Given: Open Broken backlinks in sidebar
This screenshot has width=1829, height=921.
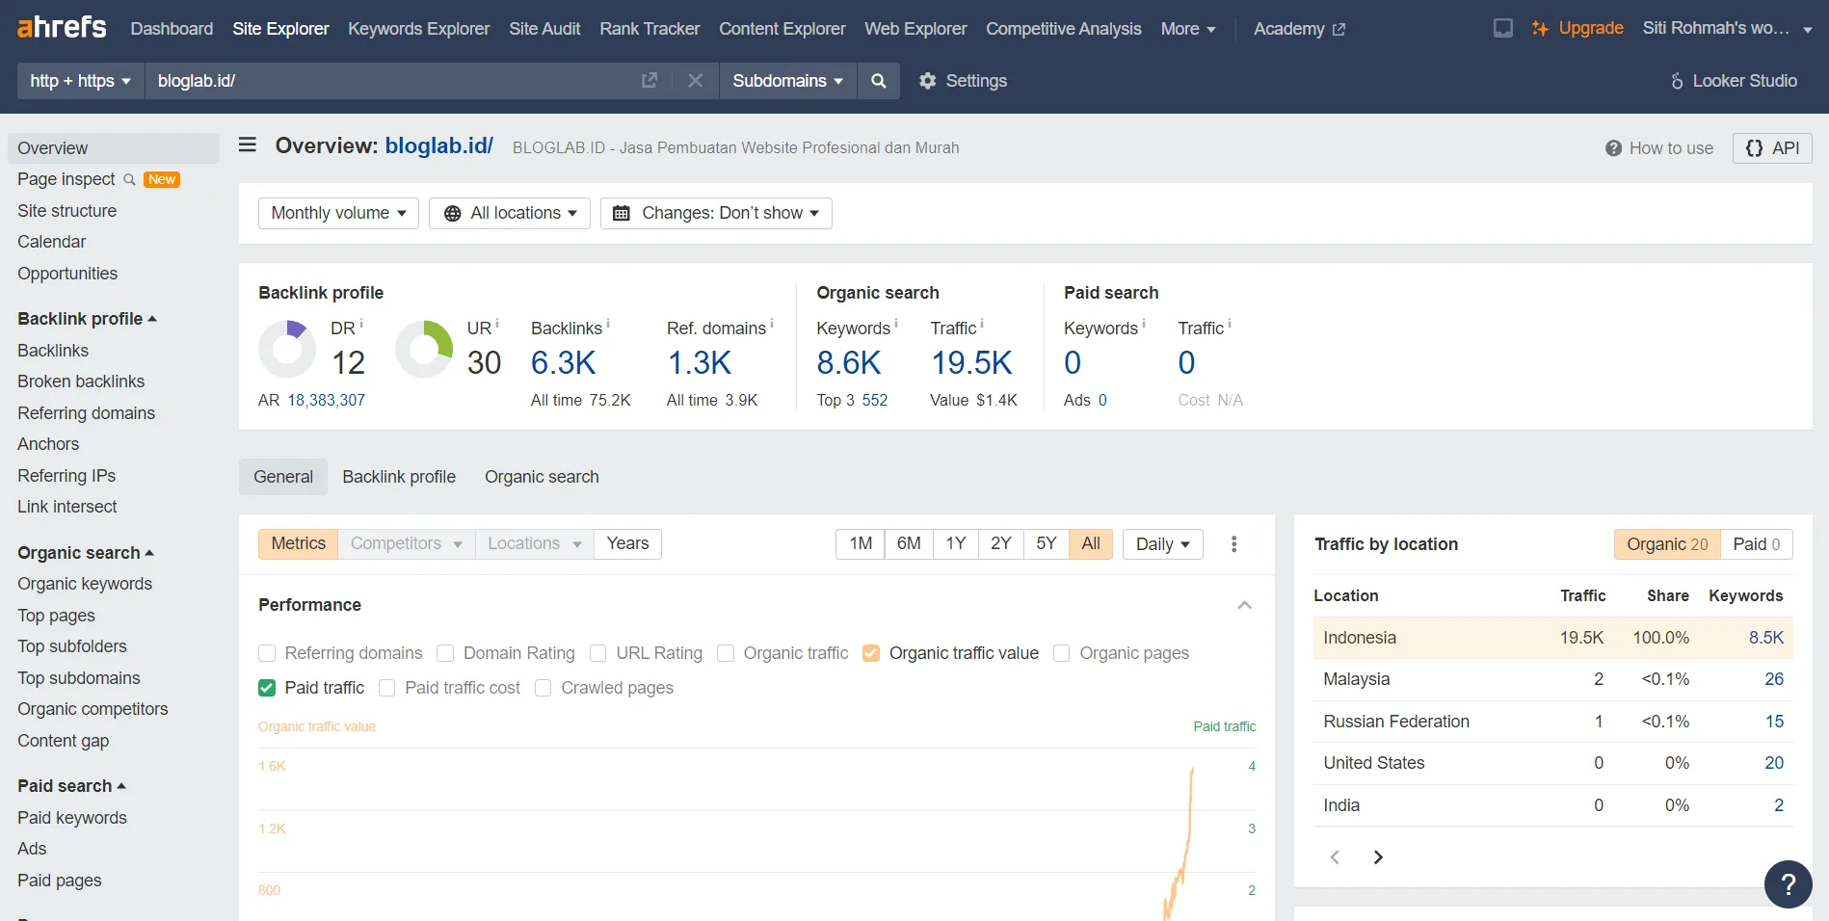Looking at the screenshot, I should [81, 382].
